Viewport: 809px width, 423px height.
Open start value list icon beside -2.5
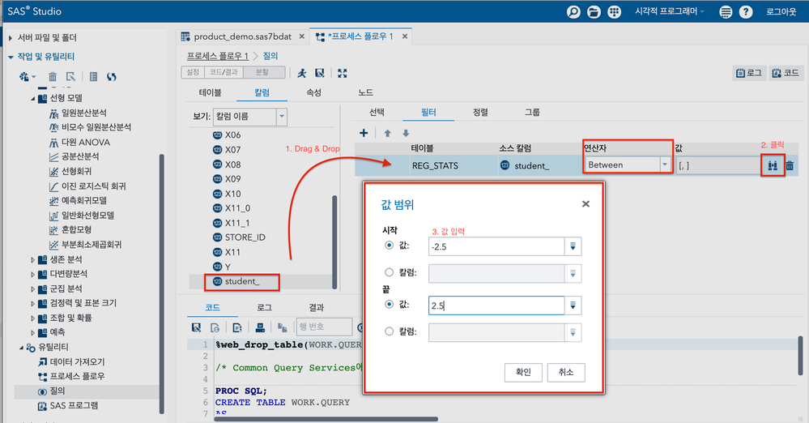573,246
